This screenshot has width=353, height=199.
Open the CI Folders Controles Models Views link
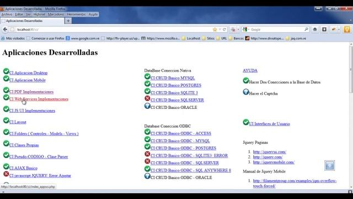point(44,134)
